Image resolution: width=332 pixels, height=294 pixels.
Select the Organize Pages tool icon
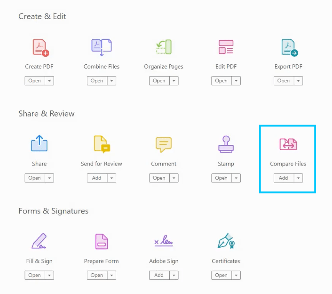pyautogui.click(x=163, y=47)
